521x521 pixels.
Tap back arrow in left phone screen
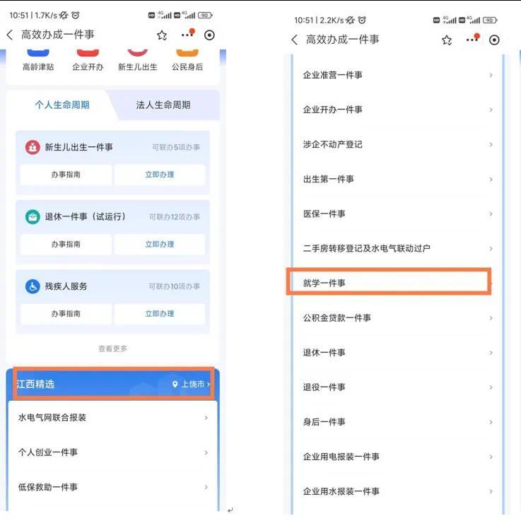click(10, 35)
